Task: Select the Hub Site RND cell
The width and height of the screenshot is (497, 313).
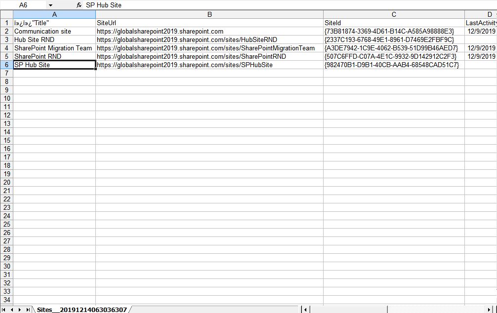Action: coord(54,39)
